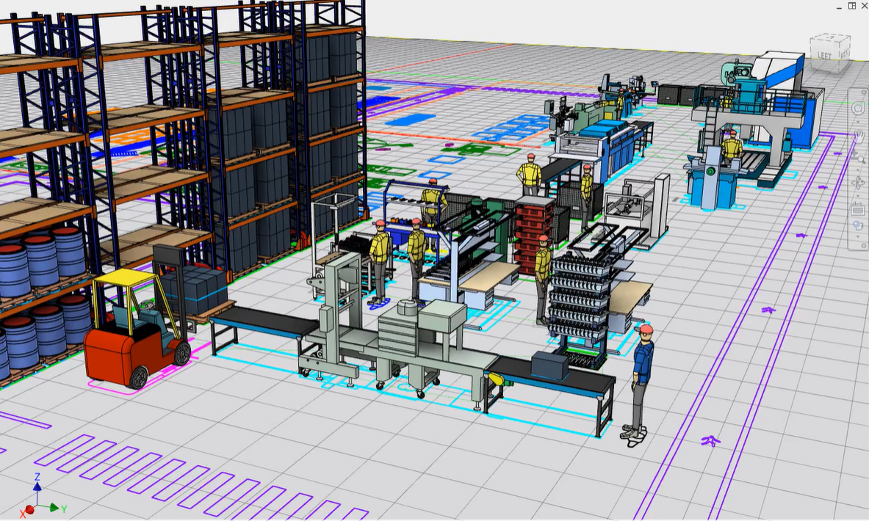Select the Pan hand tool
The image size is (869, 521).
point(859,136)
